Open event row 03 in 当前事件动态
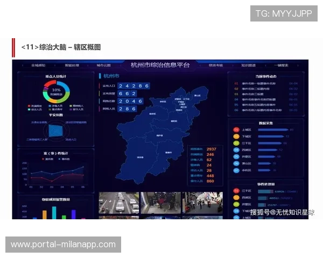 [x=266, y=94]
